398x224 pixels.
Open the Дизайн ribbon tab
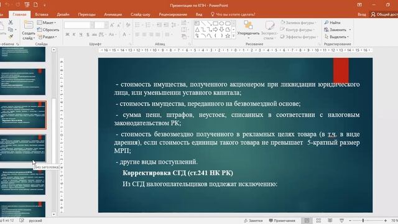click(x=63, y=14)
